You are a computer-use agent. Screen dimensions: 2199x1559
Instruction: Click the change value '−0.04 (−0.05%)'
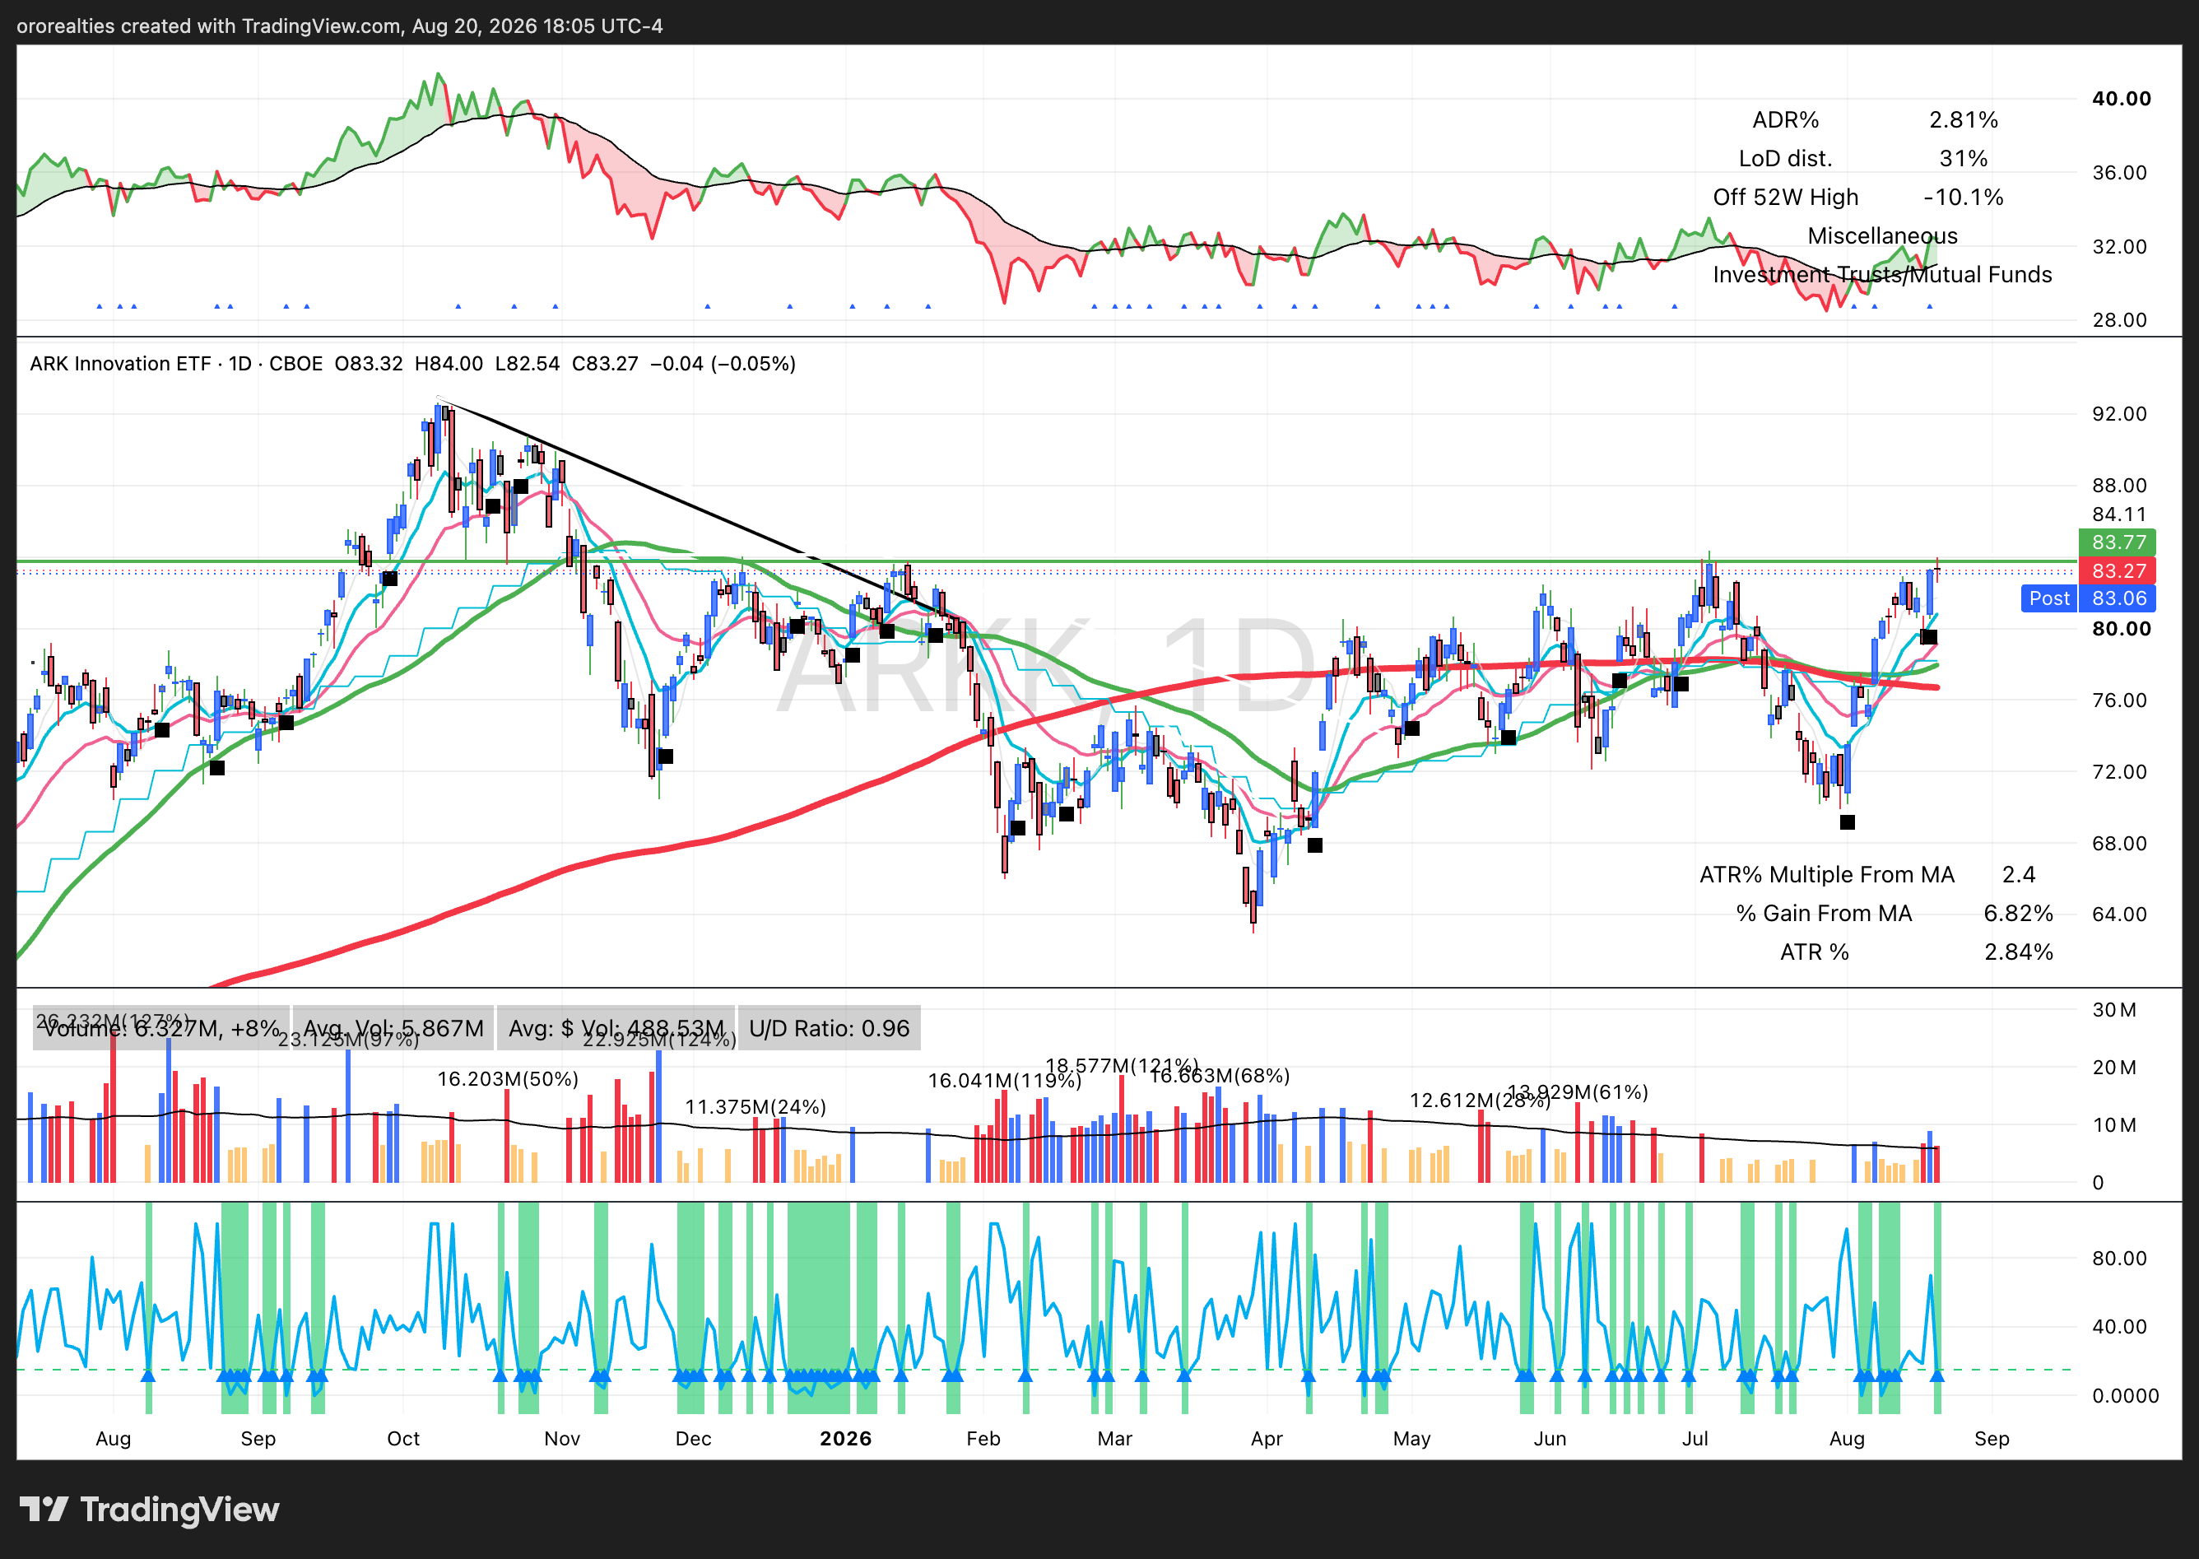(x=723, y=364)
